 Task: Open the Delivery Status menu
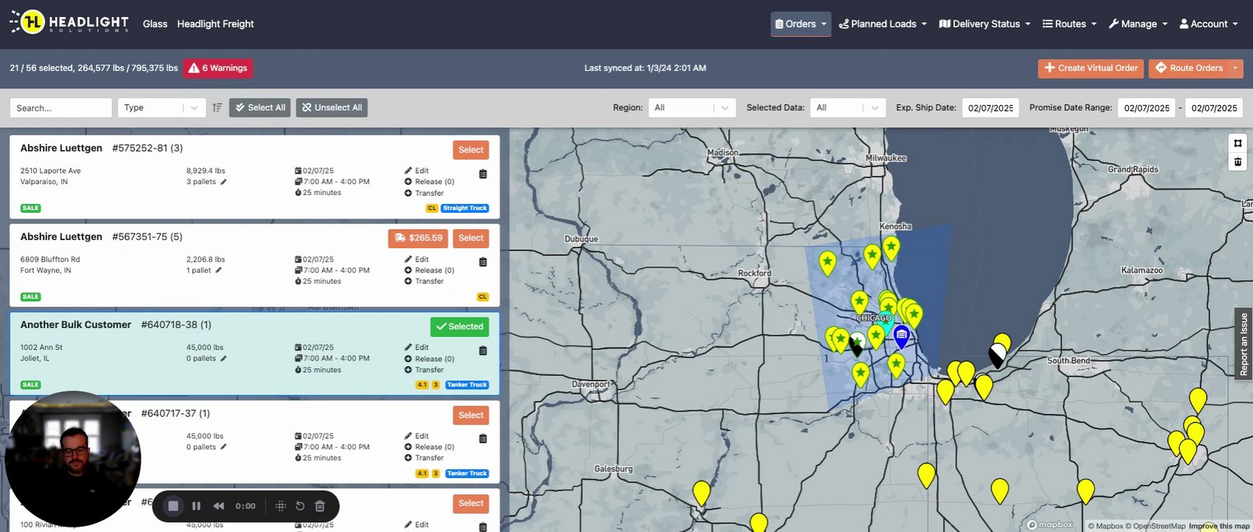click(x=985, y=24)
